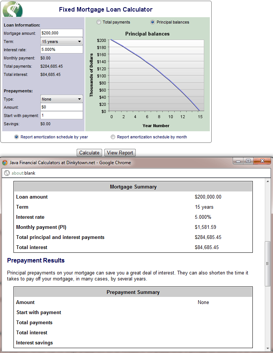Select the Total payments chart option
The height and width of the screenshot is (353, 273).
click(99, 22)
